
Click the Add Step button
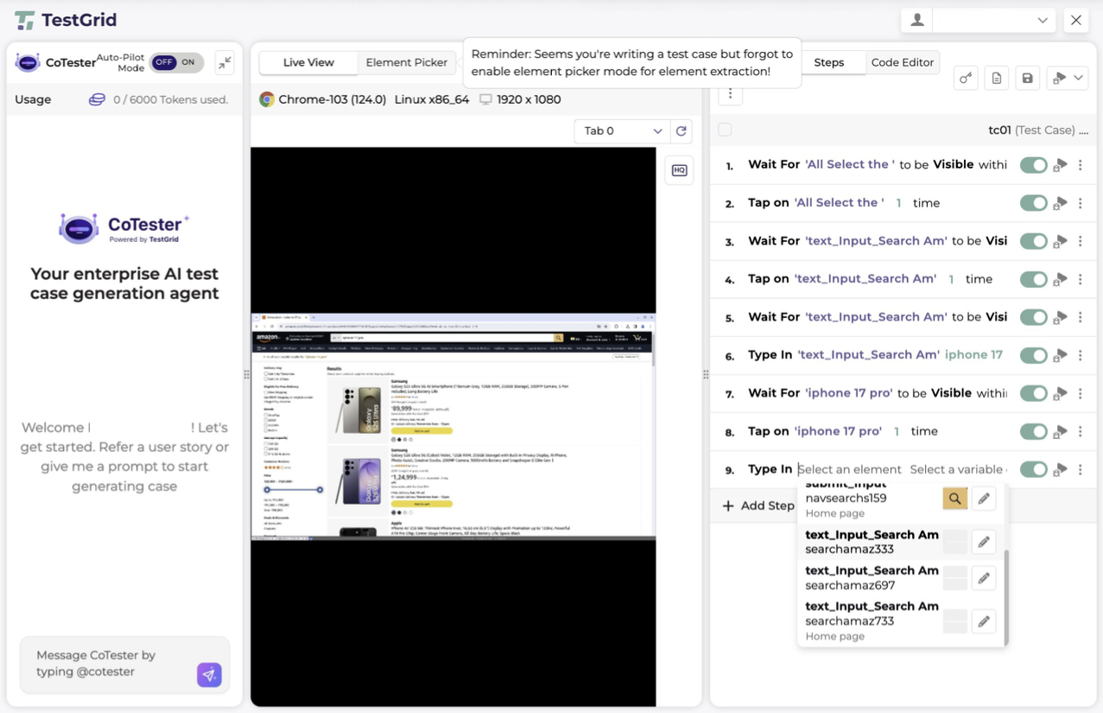tap(758, 506)
